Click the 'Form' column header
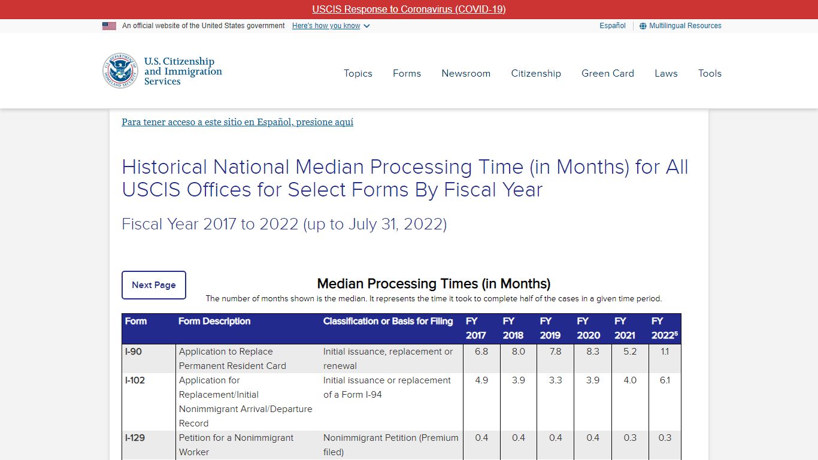This screenshot has width=818, height=460. coord(149,328)
